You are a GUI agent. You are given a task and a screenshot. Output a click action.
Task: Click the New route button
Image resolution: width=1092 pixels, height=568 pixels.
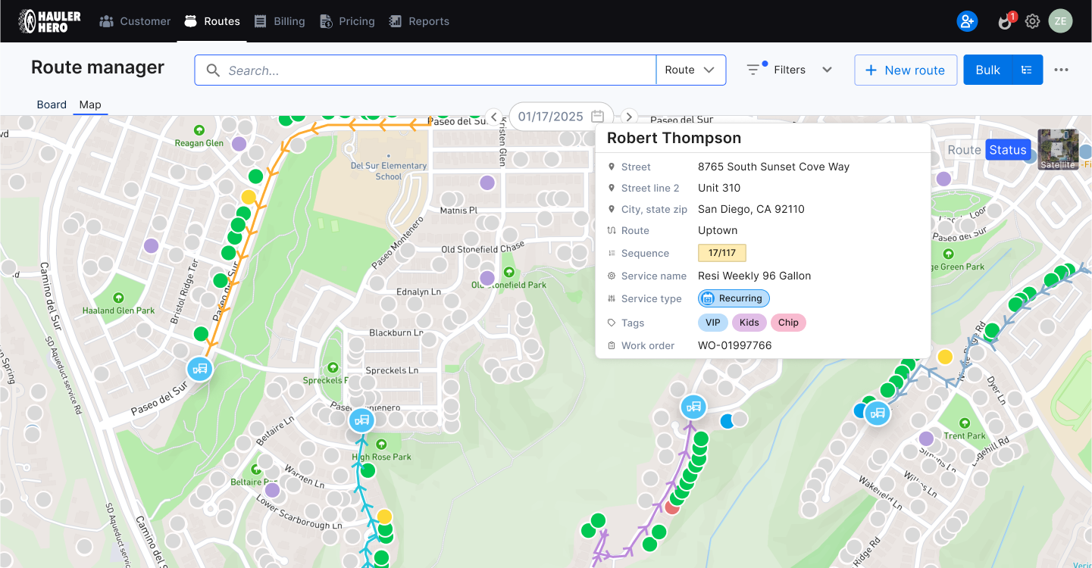pos(906,69)
